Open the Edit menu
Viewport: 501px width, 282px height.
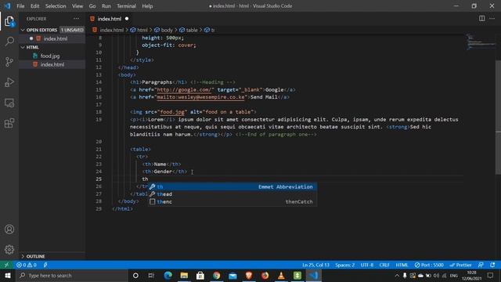tap(34, 6)
